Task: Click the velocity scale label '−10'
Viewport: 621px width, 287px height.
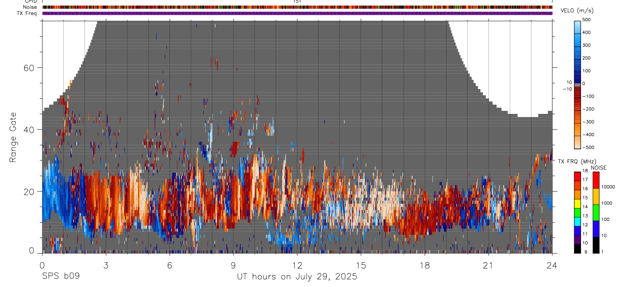Action: 567,89
